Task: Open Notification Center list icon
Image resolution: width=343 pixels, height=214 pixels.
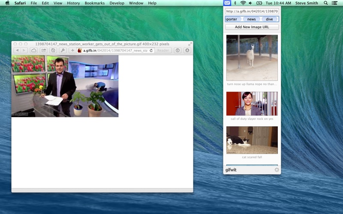Action: 334,3
